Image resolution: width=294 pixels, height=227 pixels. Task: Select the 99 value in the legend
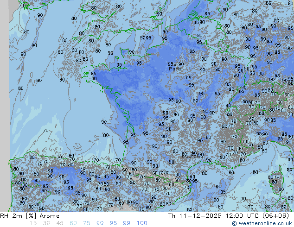point(127,223)
